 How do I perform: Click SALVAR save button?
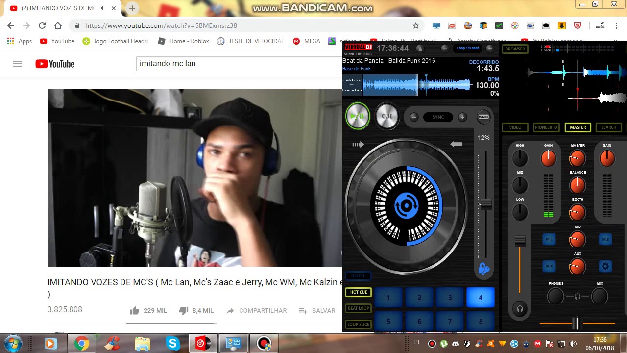click(317, 311)
